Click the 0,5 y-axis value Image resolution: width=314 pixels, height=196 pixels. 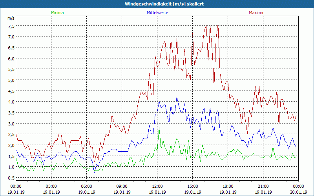click(x=11, y=178)
